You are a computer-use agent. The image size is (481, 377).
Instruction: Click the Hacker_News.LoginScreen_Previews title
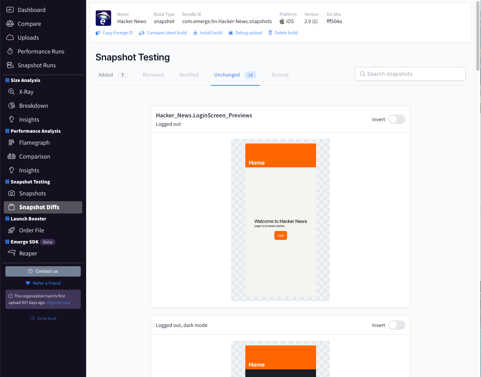pos(204,115)
